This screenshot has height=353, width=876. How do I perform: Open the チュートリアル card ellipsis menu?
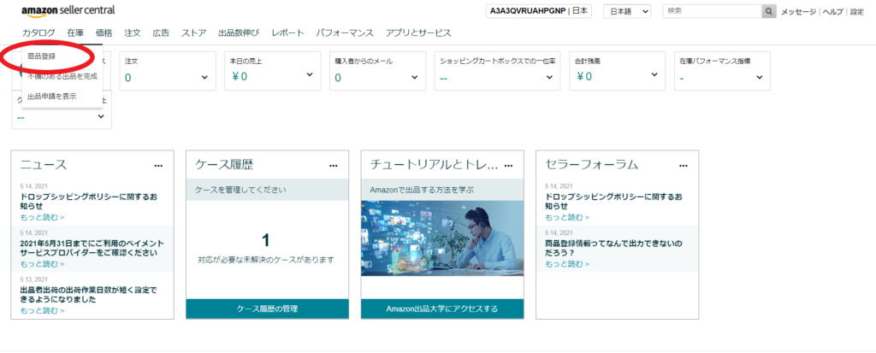508,165
